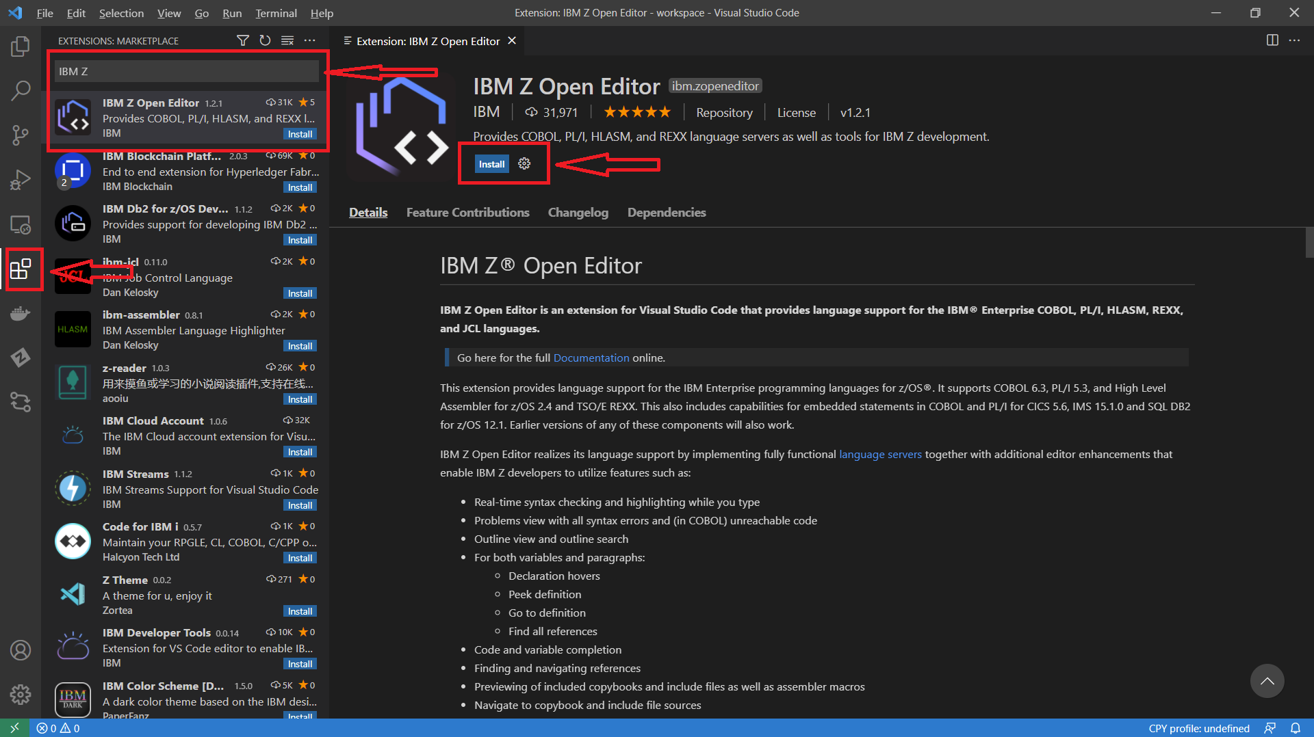Image resolution: width=1314 pixels, height=737 pixels.
Task: Open the Accounts menu in activity bar
Action: 21,650
